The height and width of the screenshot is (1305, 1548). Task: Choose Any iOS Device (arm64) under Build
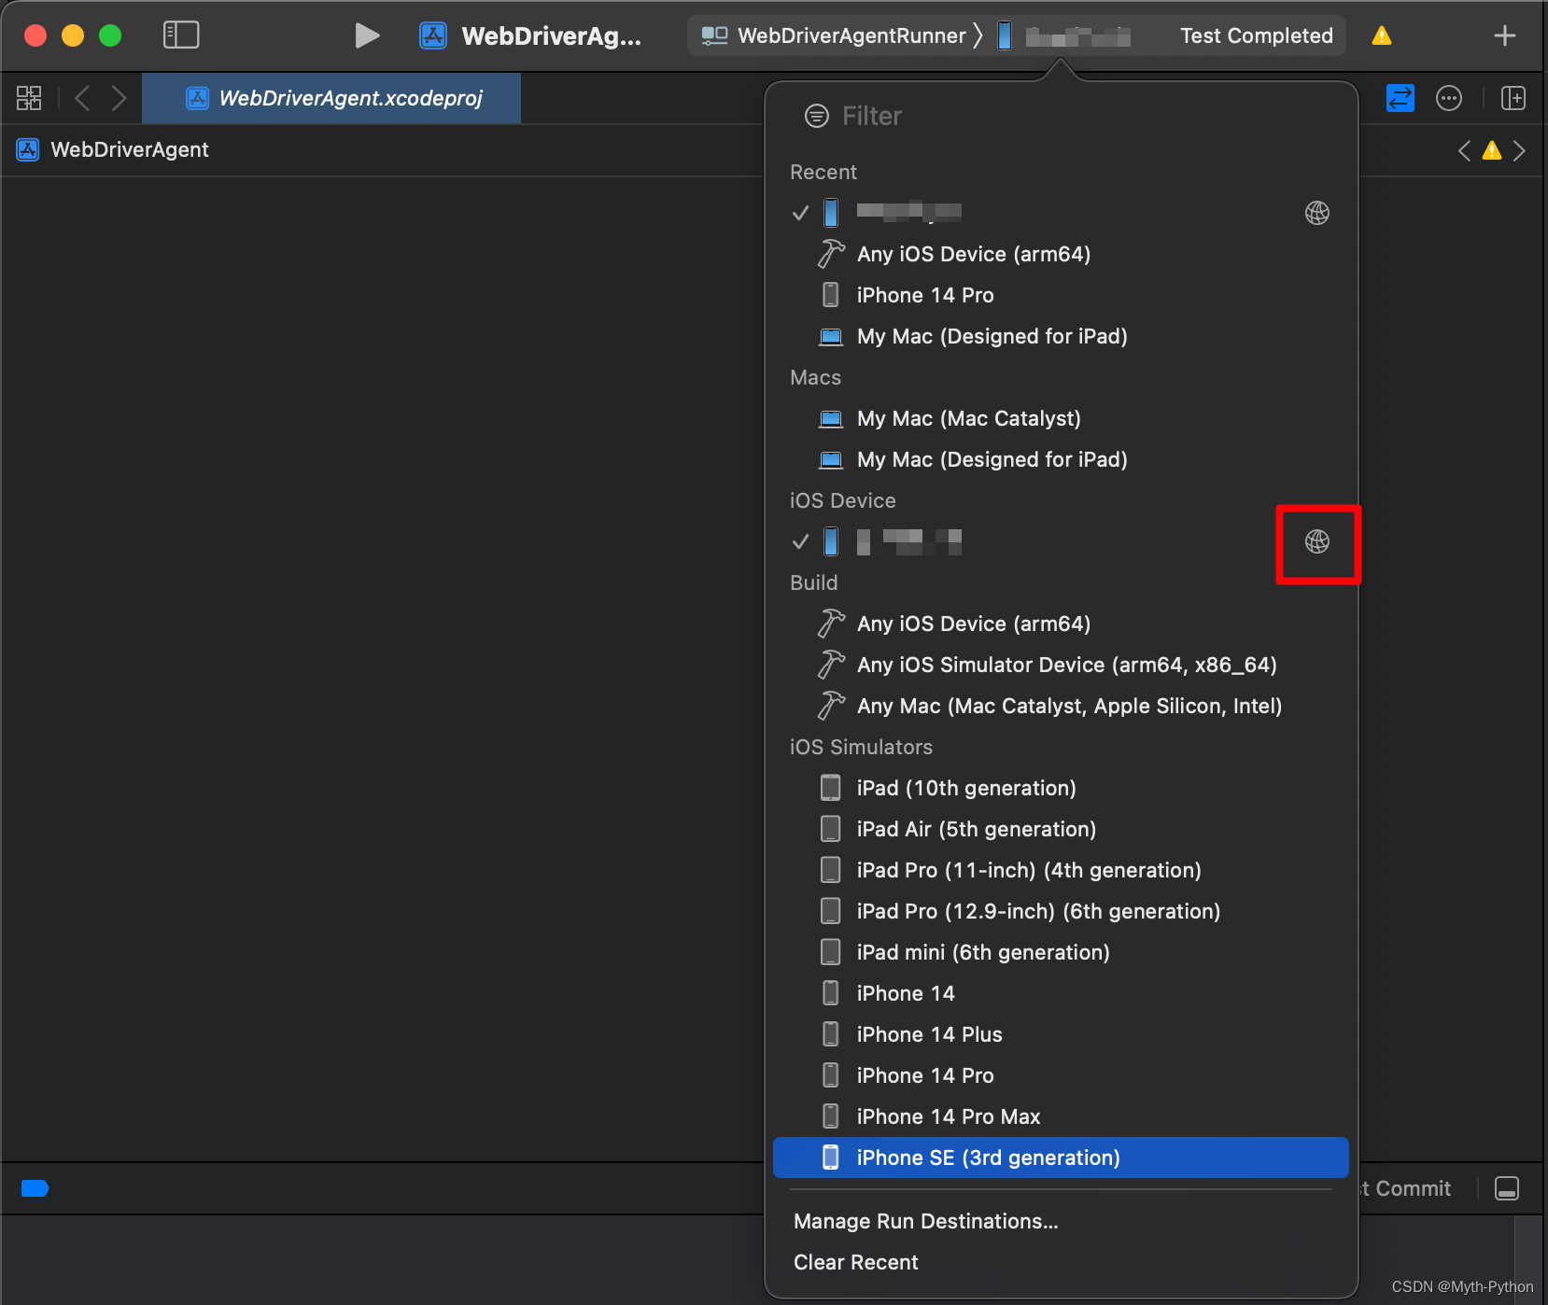tap(1061, 624)
